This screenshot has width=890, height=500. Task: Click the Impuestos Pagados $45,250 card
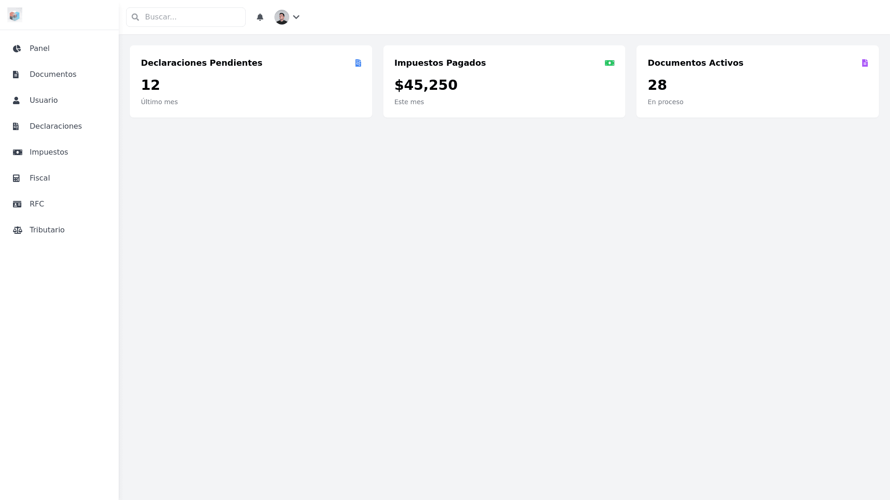pyautogui.click(x=504, y=81)
